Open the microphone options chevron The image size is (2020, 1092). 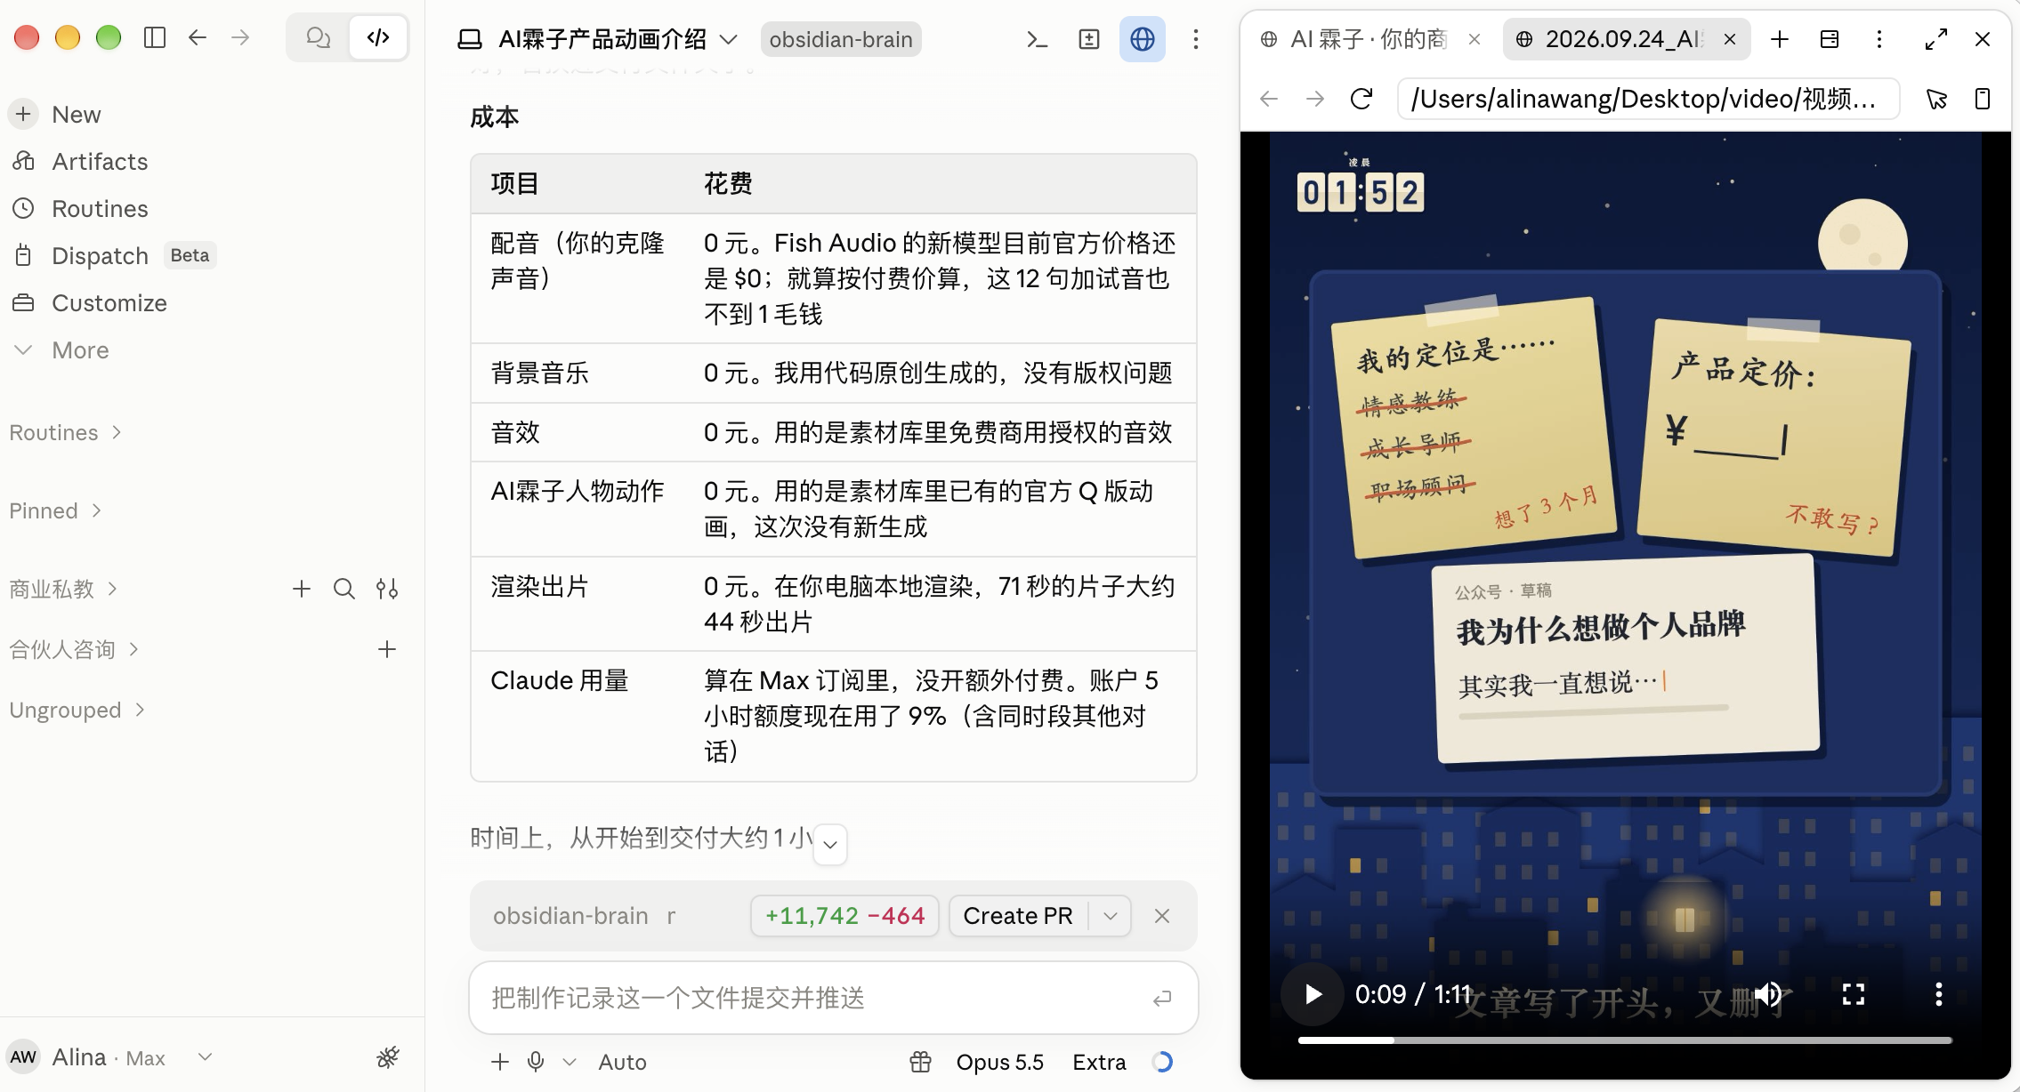click(x=570, y=1061)
